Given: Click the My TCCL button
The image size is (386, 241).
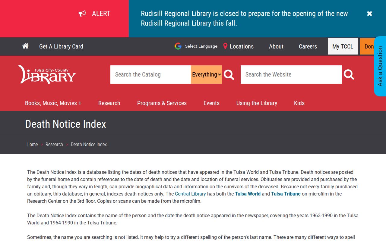Looking at the screenshot, I should point(343,46).
